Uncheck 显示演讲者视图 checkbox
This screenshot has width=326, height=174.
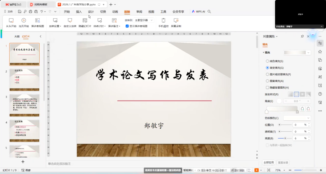point(127,26)
